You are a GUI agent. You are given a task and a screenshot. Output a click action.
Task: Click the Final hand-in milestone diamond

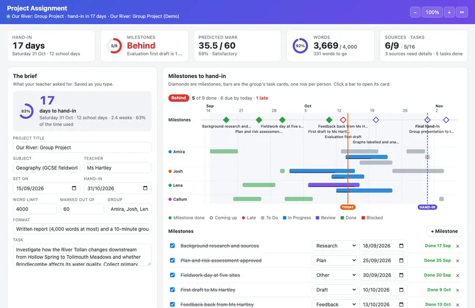coord(427,120)
